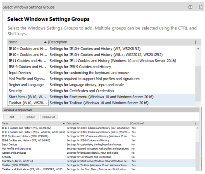Screen dimensions: 205x174
Task: Click 'Settings for language display, input and locale' in the lower panel
Action: click(x=92, y=153)
